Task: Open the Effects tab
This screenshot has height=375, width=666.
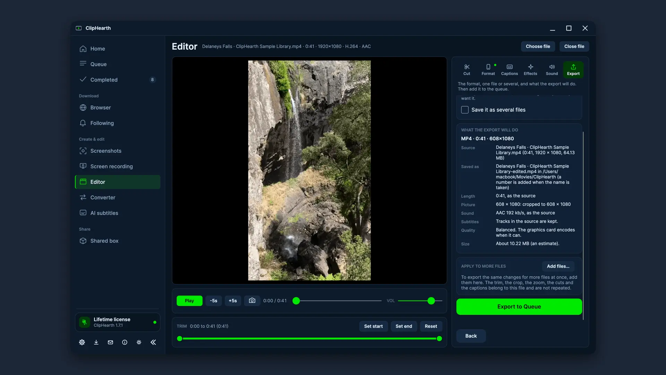Action: [x=530, y=69]
